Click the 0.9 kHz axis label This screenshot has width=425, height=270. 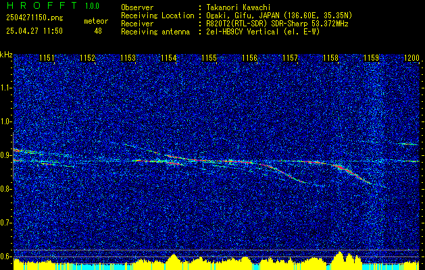point(6,155)
